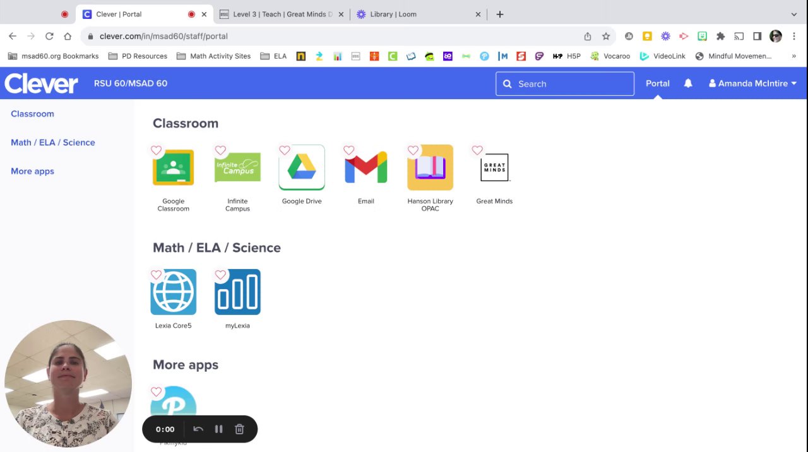Open the Vocaroo bookmark
This screenshot has width=808, height=452.
[610, 56]
